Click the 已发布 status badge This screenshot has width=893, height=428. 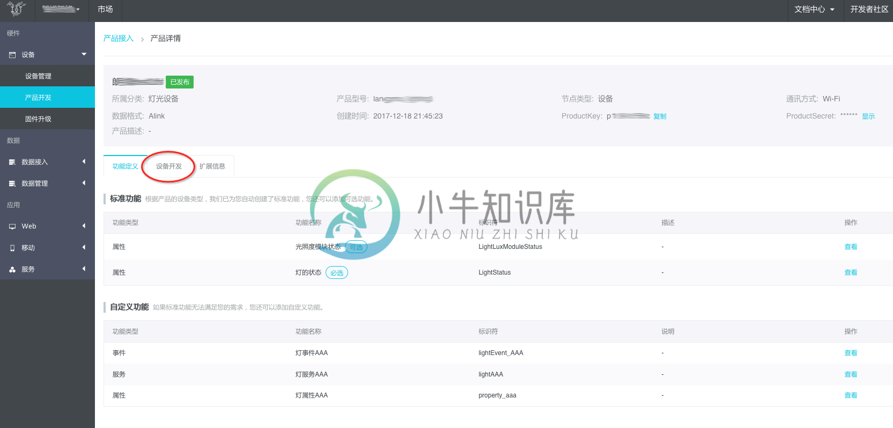click(180, 82)
